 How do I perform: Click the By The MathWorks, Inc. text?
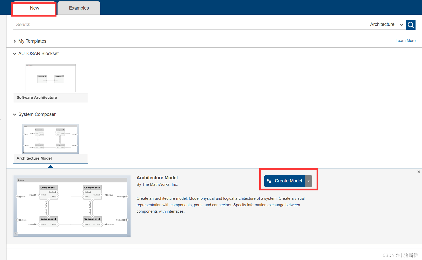click(x=157, y=184)
